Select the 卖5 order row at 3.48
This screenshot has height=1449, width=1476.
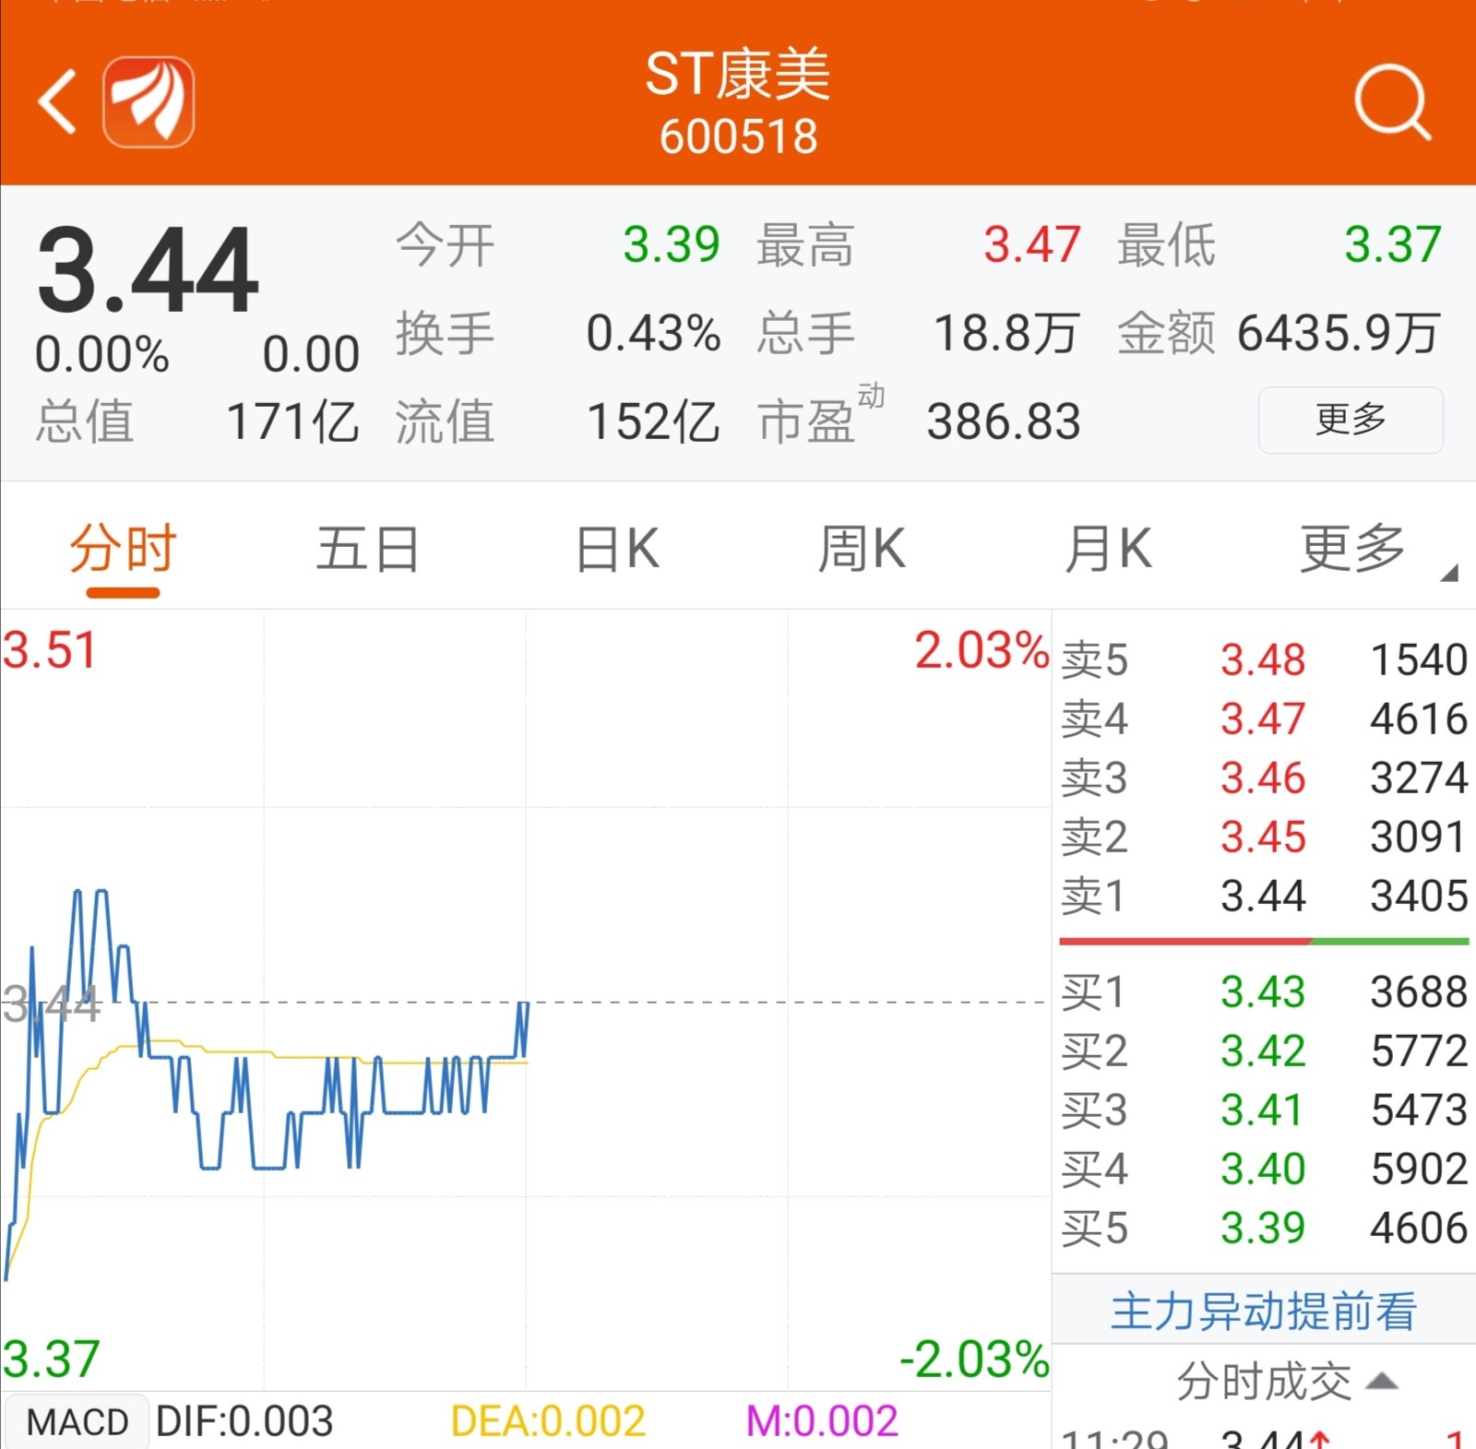[x=1263, y=659]
